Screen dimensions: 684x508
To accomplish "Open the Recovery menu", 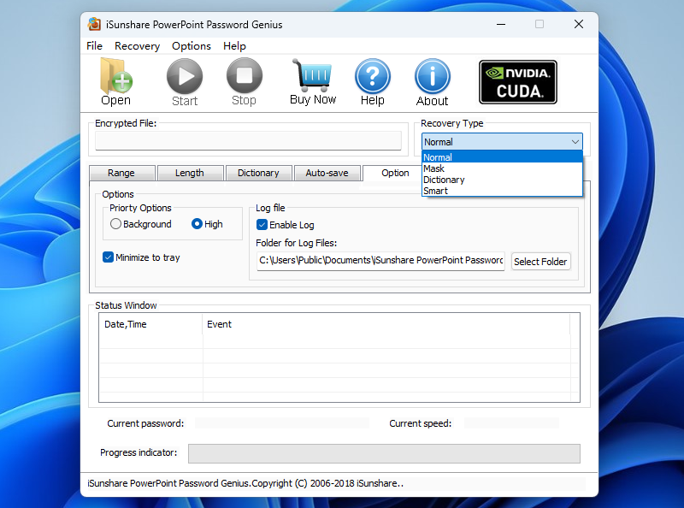I will (137, 46).
